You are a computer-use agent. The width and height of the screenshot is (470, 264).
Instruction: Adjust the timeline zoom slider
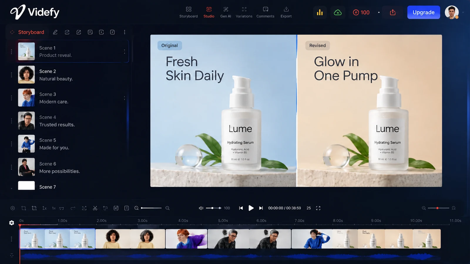tap(151, 208)
